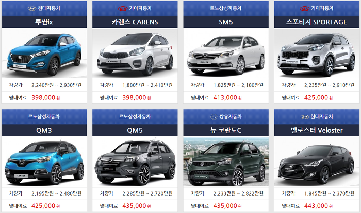Select the white 카렌스 CARENS car image

pos(135,53)
